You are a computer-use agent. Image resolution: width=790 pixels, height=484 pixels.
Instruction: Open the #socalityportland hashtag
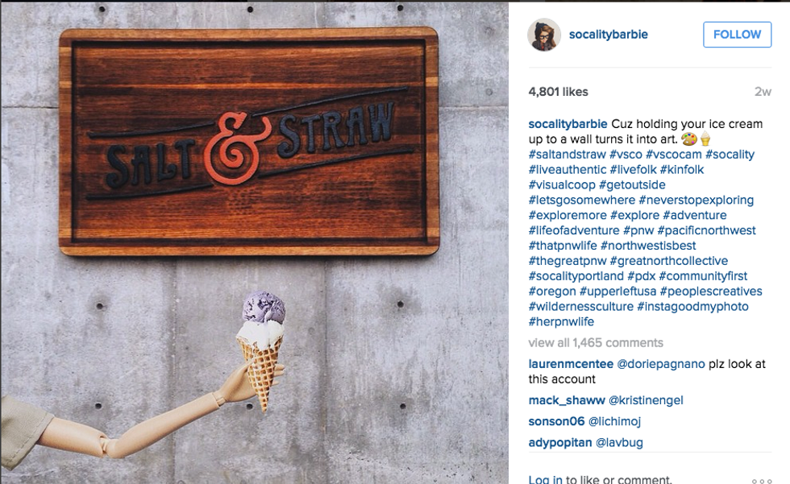click(576, 276)
